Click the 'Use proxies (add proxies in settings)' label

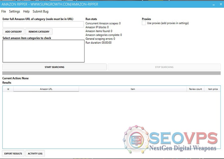tap(168, 23)
